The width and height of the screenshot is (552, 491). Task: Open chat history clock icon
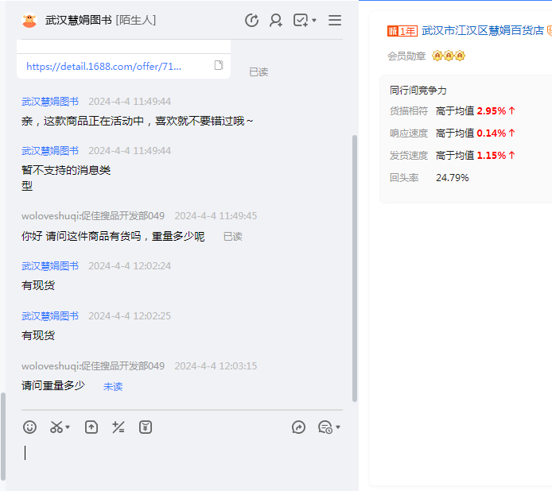(x=251, y=21)
